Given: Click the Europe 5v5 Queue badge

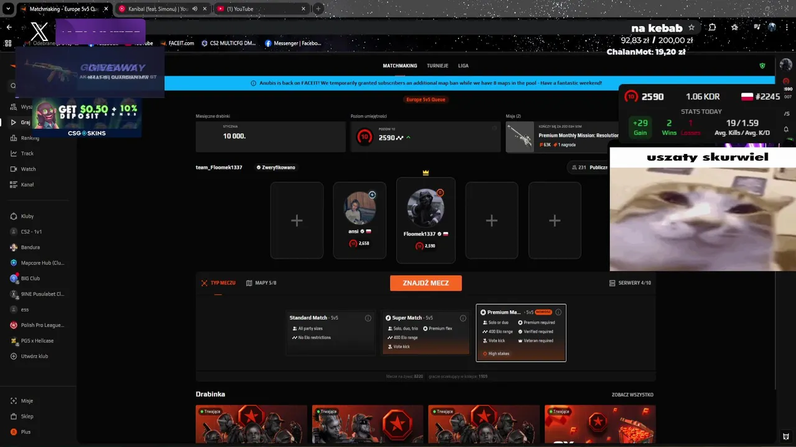Looking at the screenshot, I should (x=426, y=99).
